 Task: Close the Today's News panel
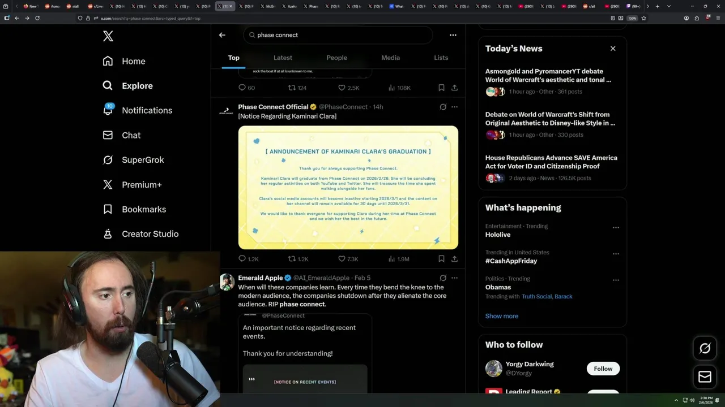click(613, 49)
